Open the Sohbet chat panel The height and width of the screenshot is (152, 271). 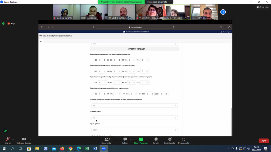click(125, 140)
